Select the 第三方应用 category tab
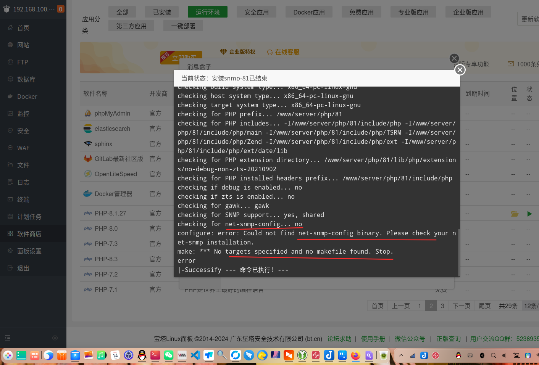 click(131, 26)
